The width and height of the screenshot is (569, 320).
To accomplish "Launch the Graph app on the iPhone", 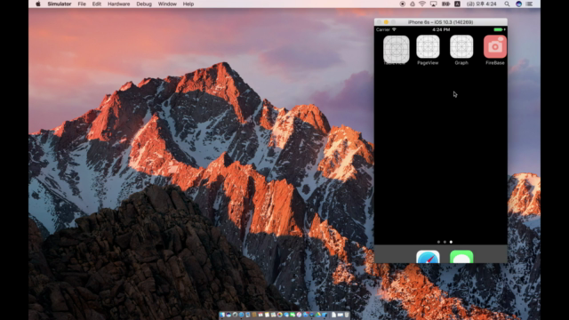I will [x=461, y=47].
